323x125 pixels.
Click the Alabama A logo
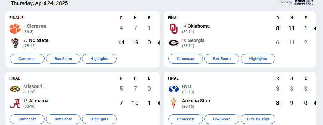pyautogui.click(x=15, y=103)
